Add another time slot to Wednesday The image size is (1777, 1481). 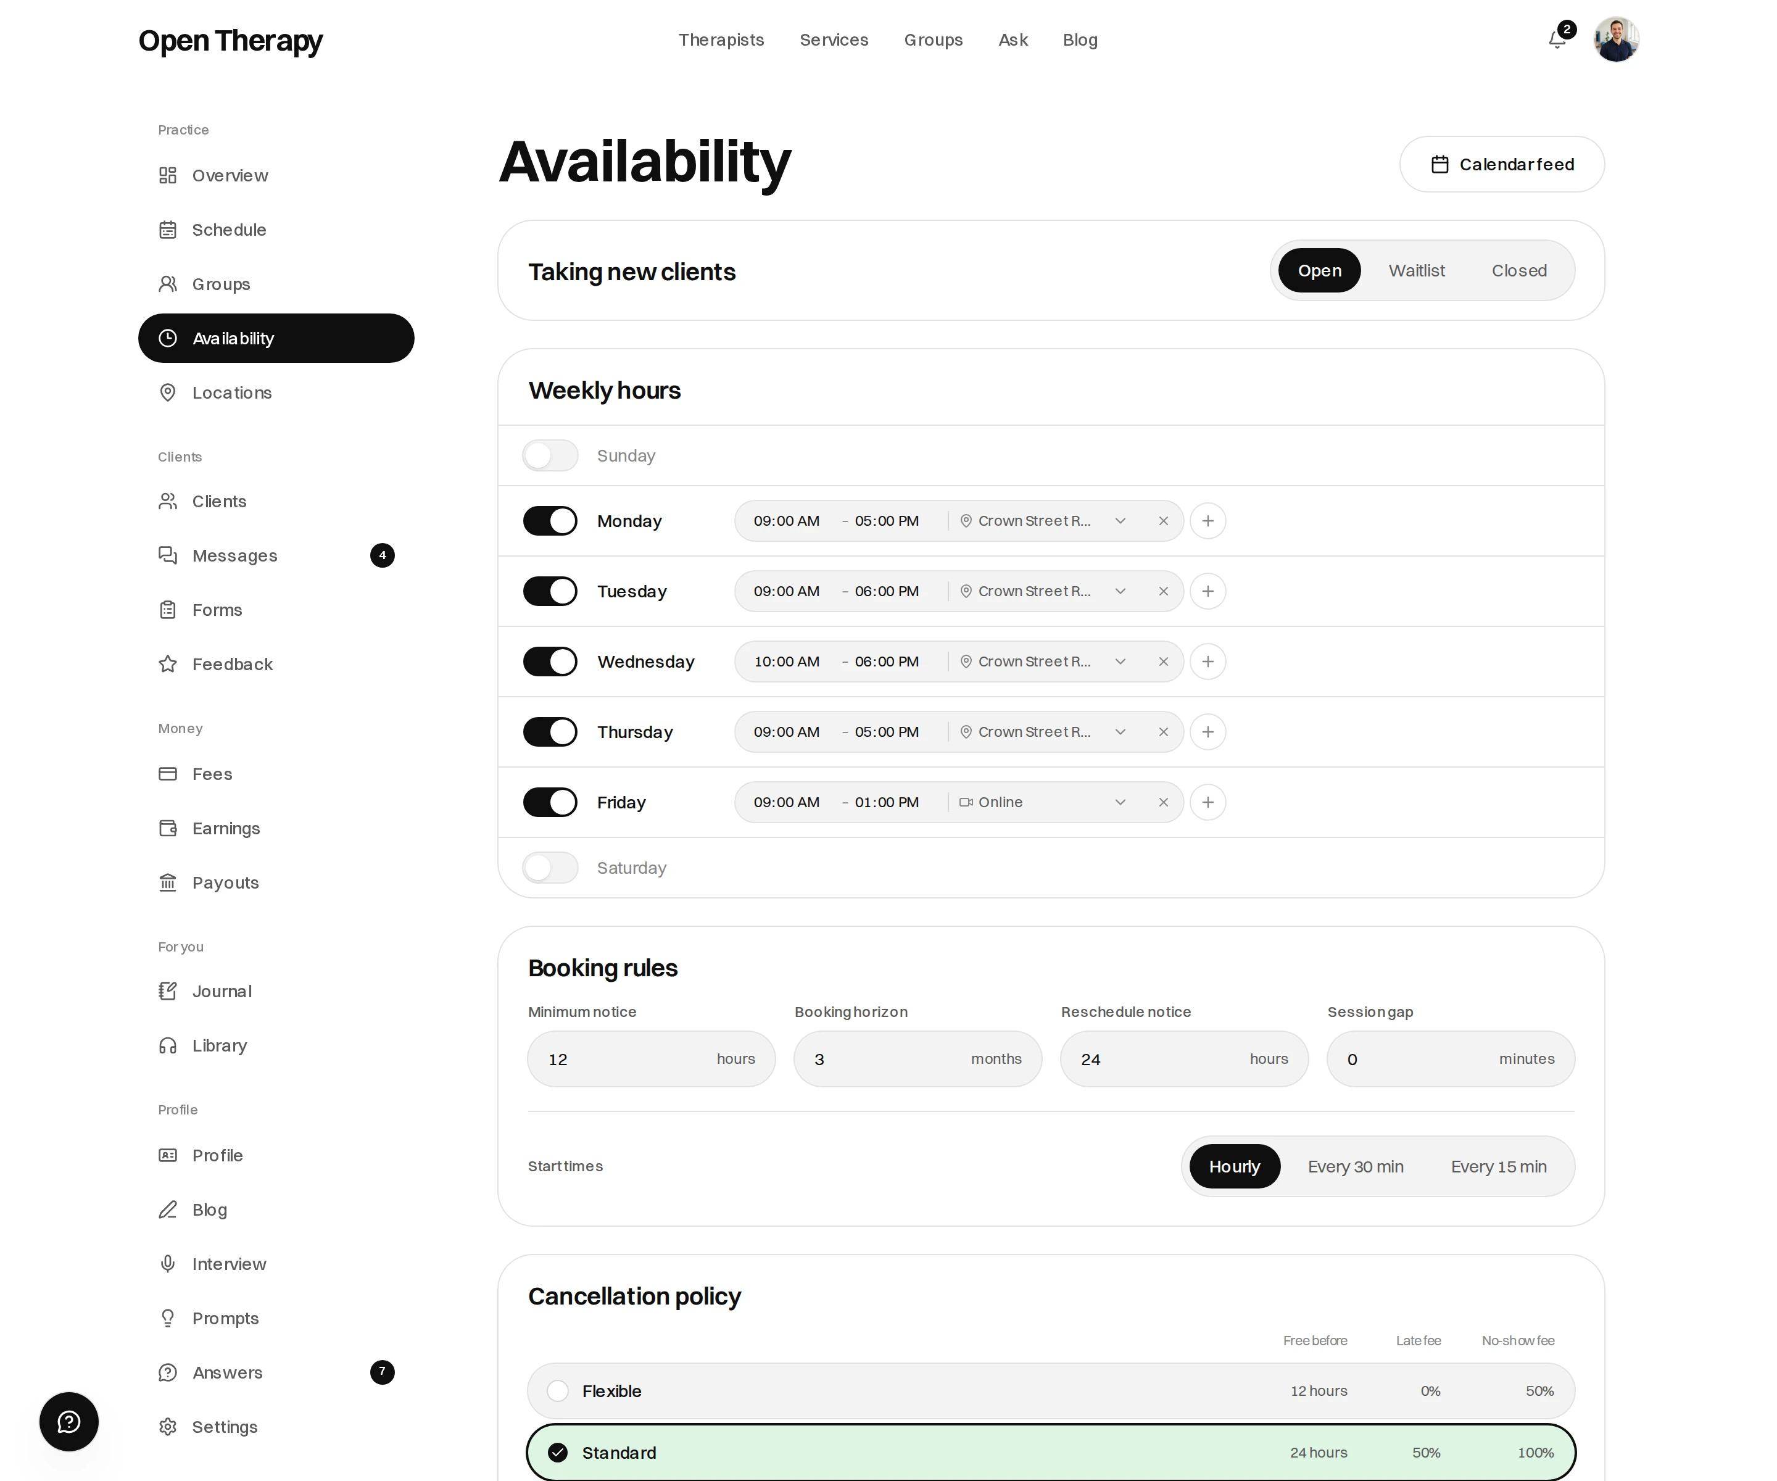coord(1207,661)
